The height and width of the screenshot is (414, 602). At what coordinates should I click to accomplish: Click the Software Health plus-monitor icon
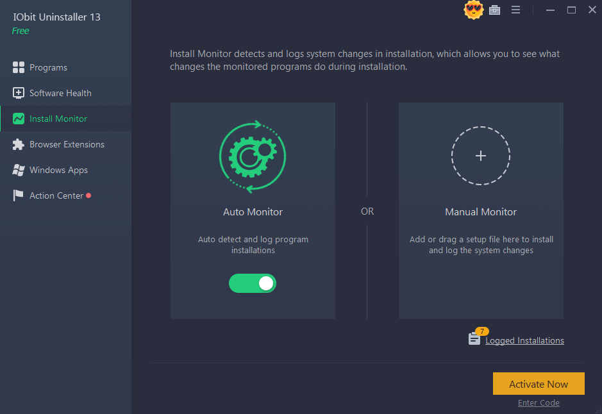(x=18, y=93)
